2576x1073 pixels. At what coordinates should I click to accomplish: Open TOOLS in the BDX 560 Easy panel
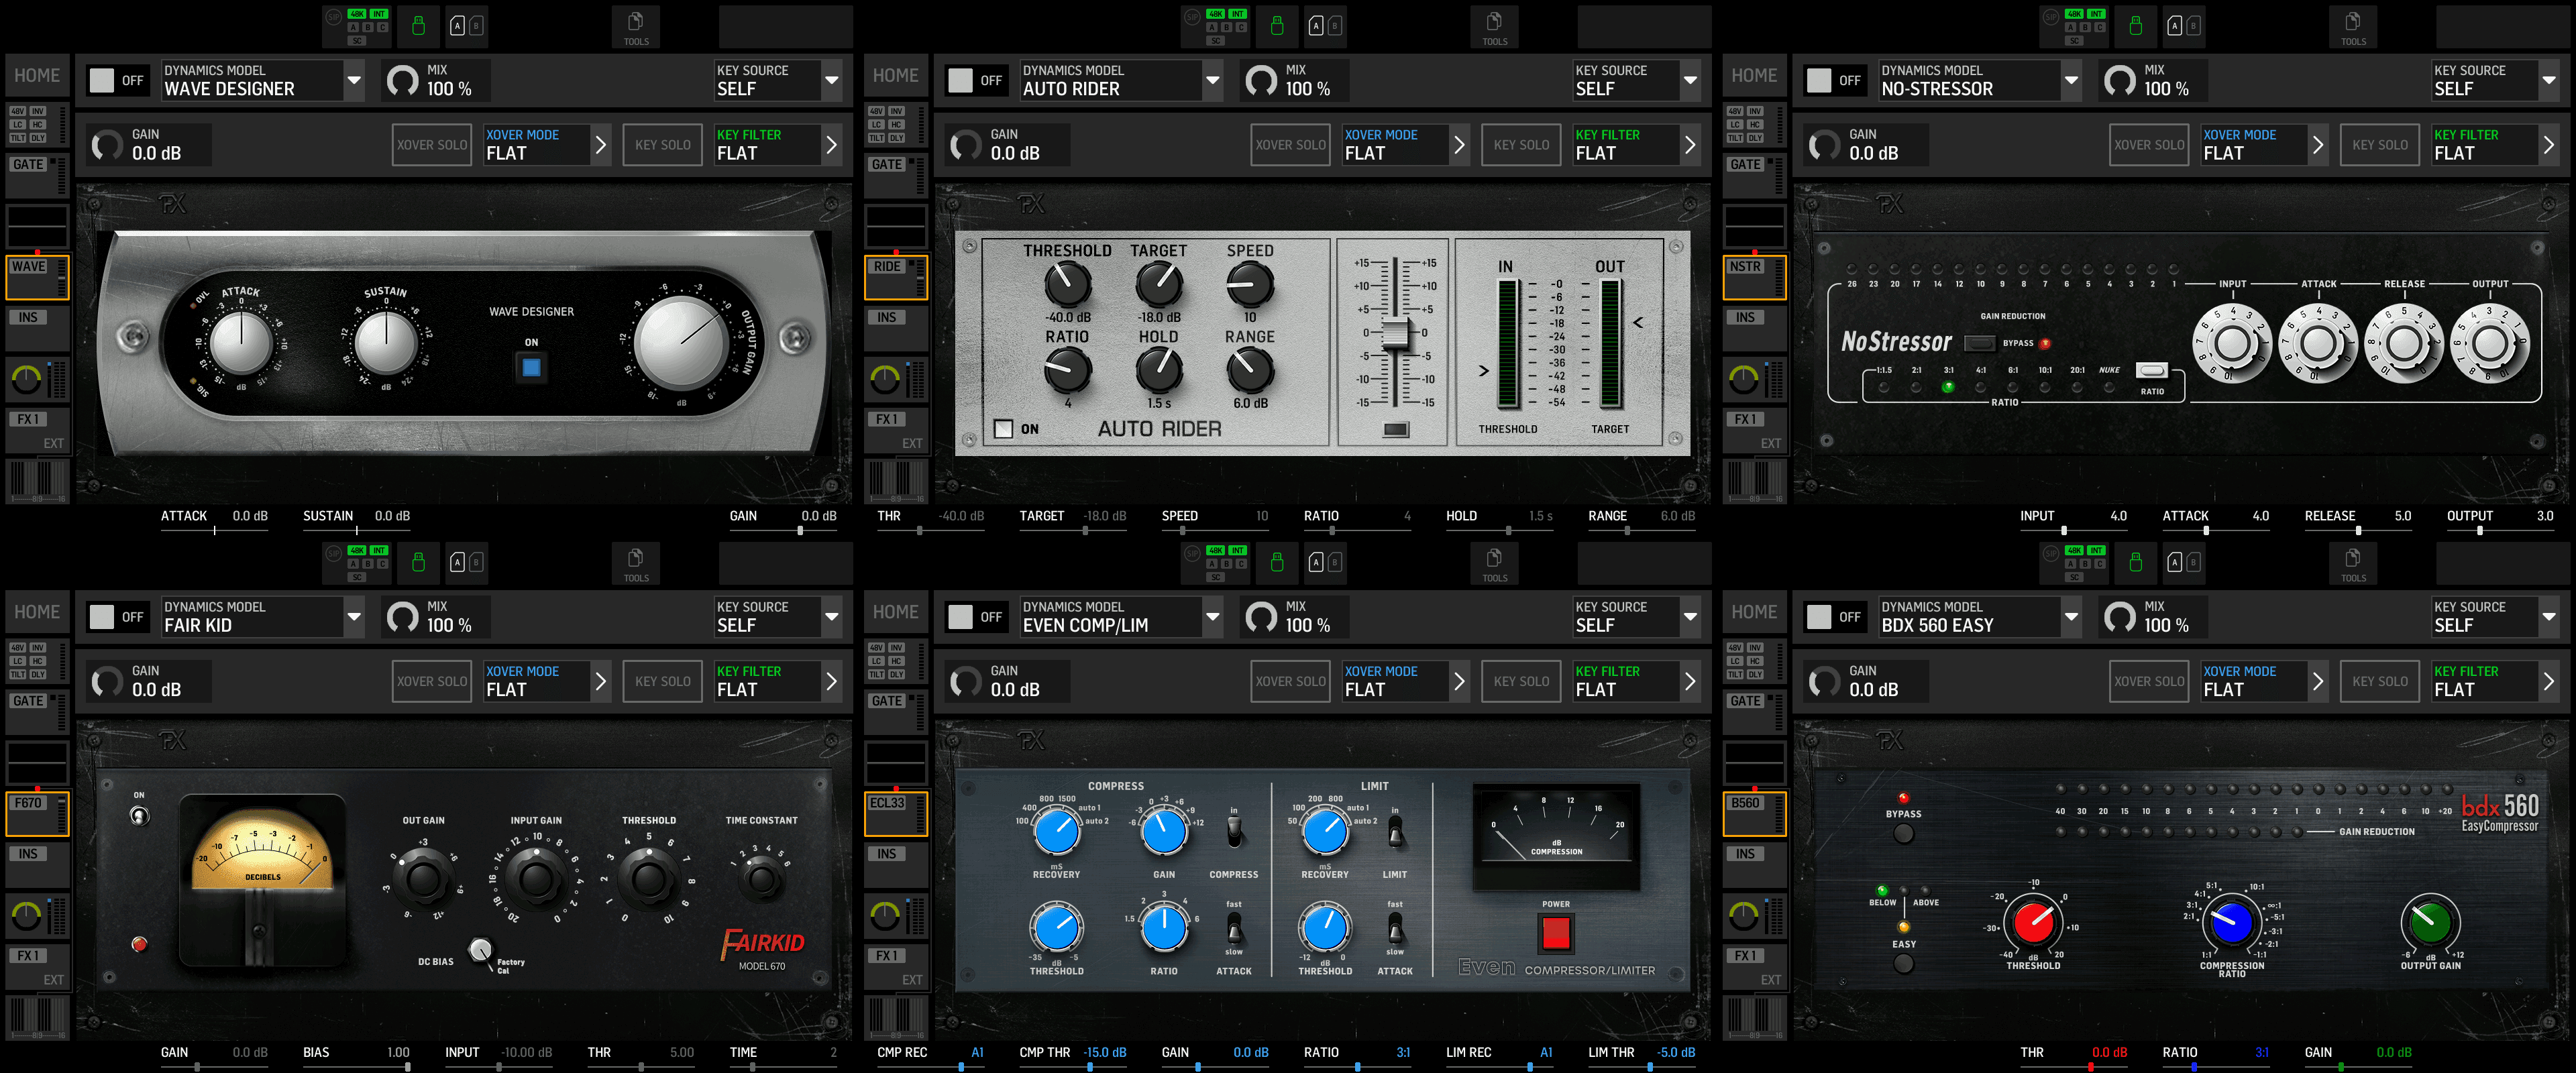pos(2353,563)
